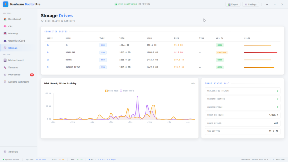This screenshot has width=288, height=162.
Task: Select the CPU brain icon
Action: click(5, 26)
